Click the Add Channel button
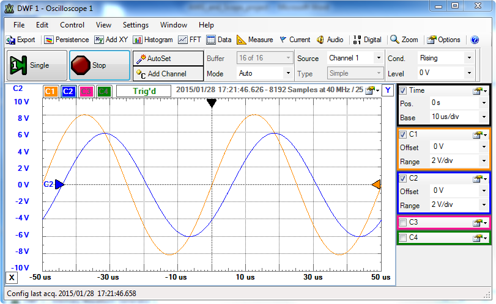The width and height of the screenshot is (496, 304). (x=168, y=73)
